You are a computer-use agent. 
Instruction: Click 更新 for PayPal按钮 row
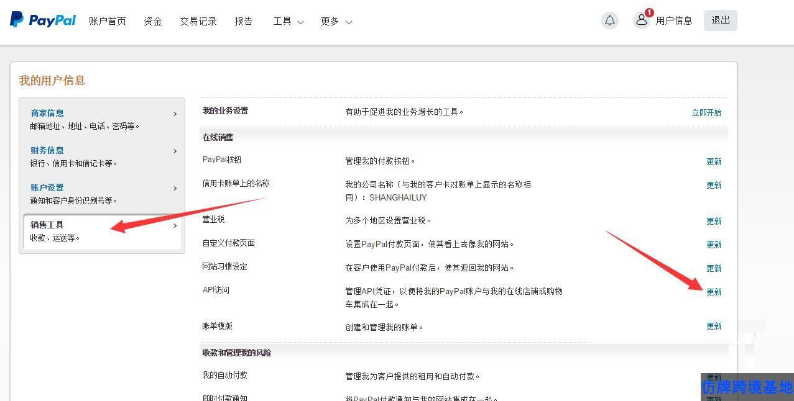pyautogui.click(x=714, y=161)
